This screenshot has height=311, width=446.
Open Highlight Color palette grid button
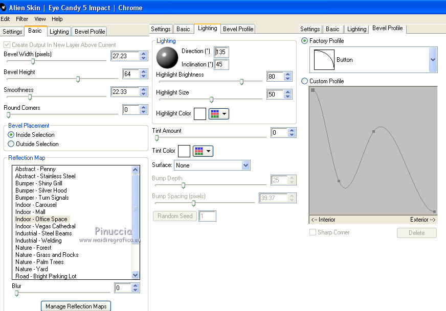(x=215, y=114)
